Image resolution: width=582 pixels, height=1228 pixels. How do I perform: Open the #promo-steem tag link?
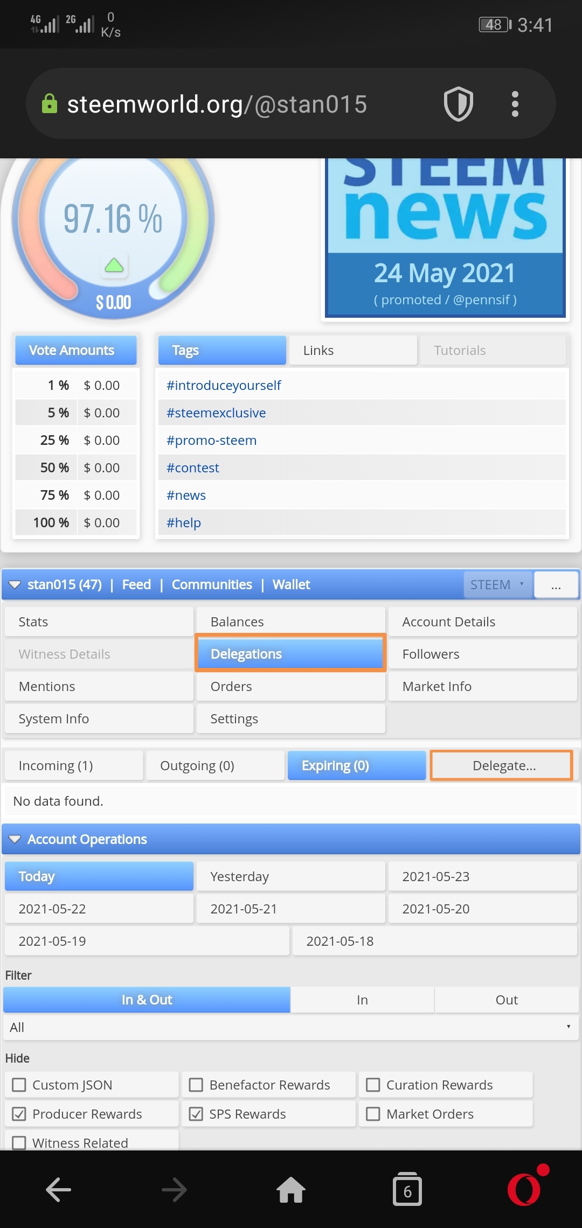click(211, 440)
